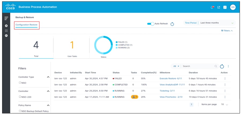
Task: Click the FAILED status cell
Action: [x=117, y=78]
